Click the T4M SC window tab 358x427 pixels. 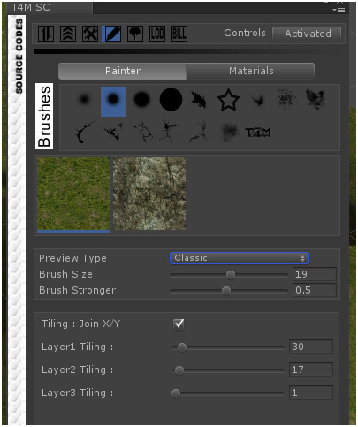click(x=50, y=7)
